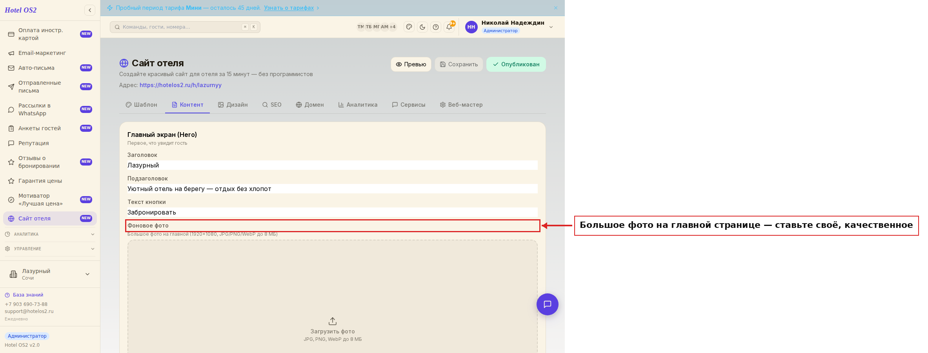This screenshot has height=353, width=928.
Task: Switch to the Дизайн tab
Action: 233,105
